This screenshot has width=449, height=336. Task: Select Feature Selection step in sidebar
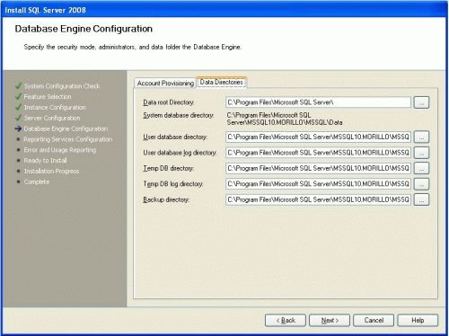[x=48, y=97]
